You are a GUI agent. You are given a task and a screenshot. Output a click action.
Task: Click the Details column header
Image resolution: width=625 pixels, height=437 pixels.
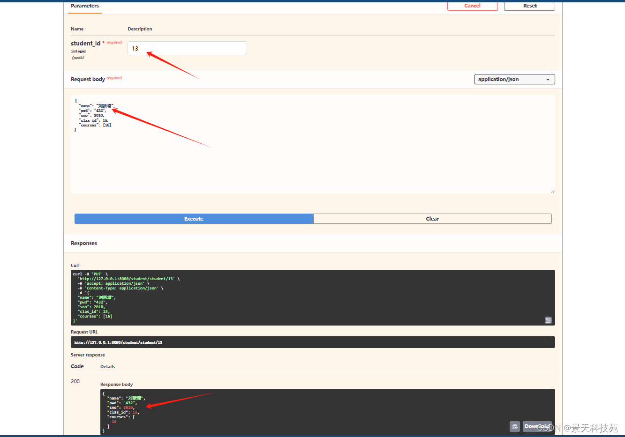(107, 367)
